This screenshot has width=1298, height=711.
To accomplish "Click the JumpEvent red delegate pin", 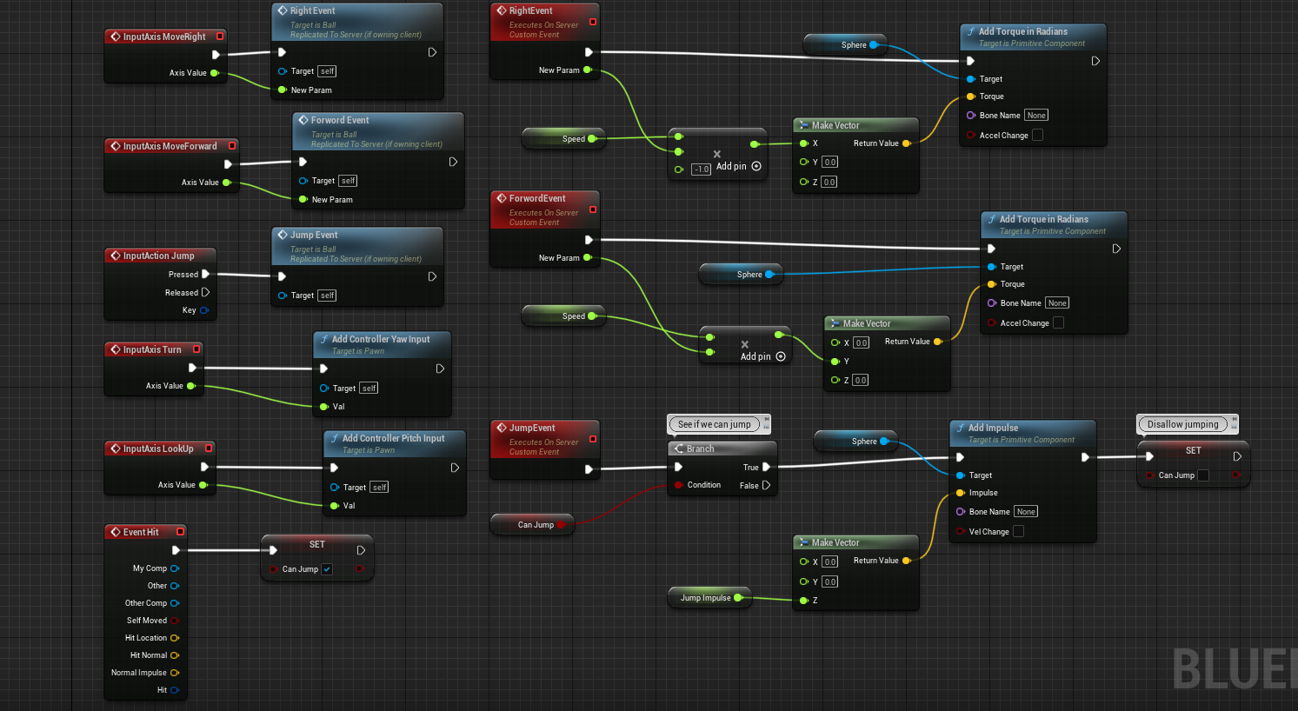I will [593, 439].
